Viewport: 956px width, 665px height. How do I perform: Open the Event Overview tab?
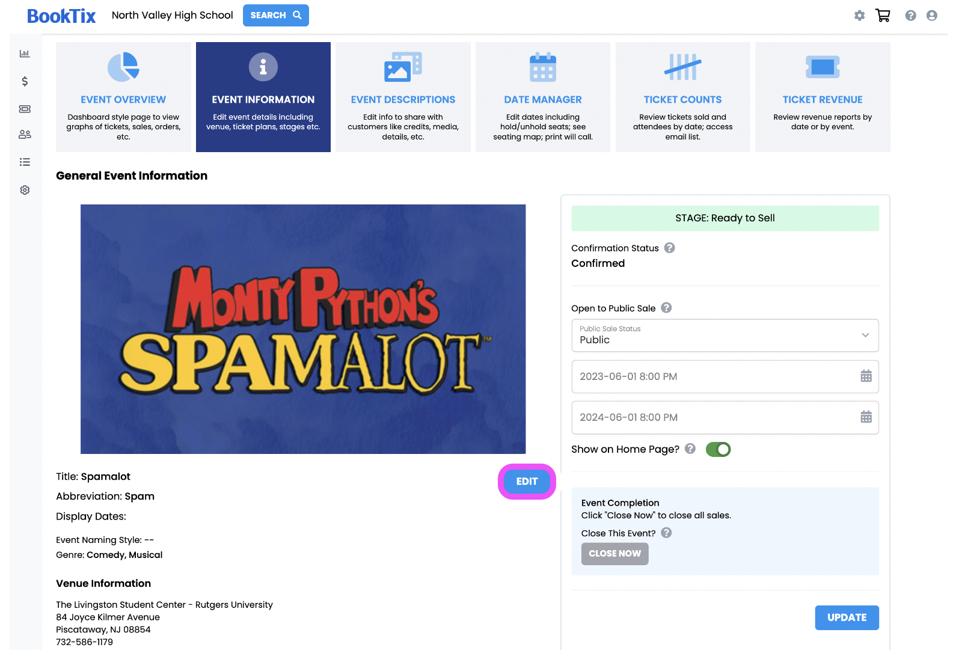click(123, 97)
